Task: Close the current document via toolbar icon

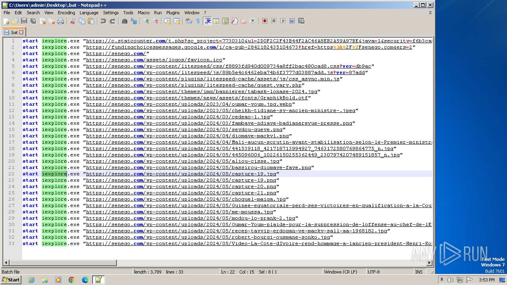Action: [x=43, y=21]
